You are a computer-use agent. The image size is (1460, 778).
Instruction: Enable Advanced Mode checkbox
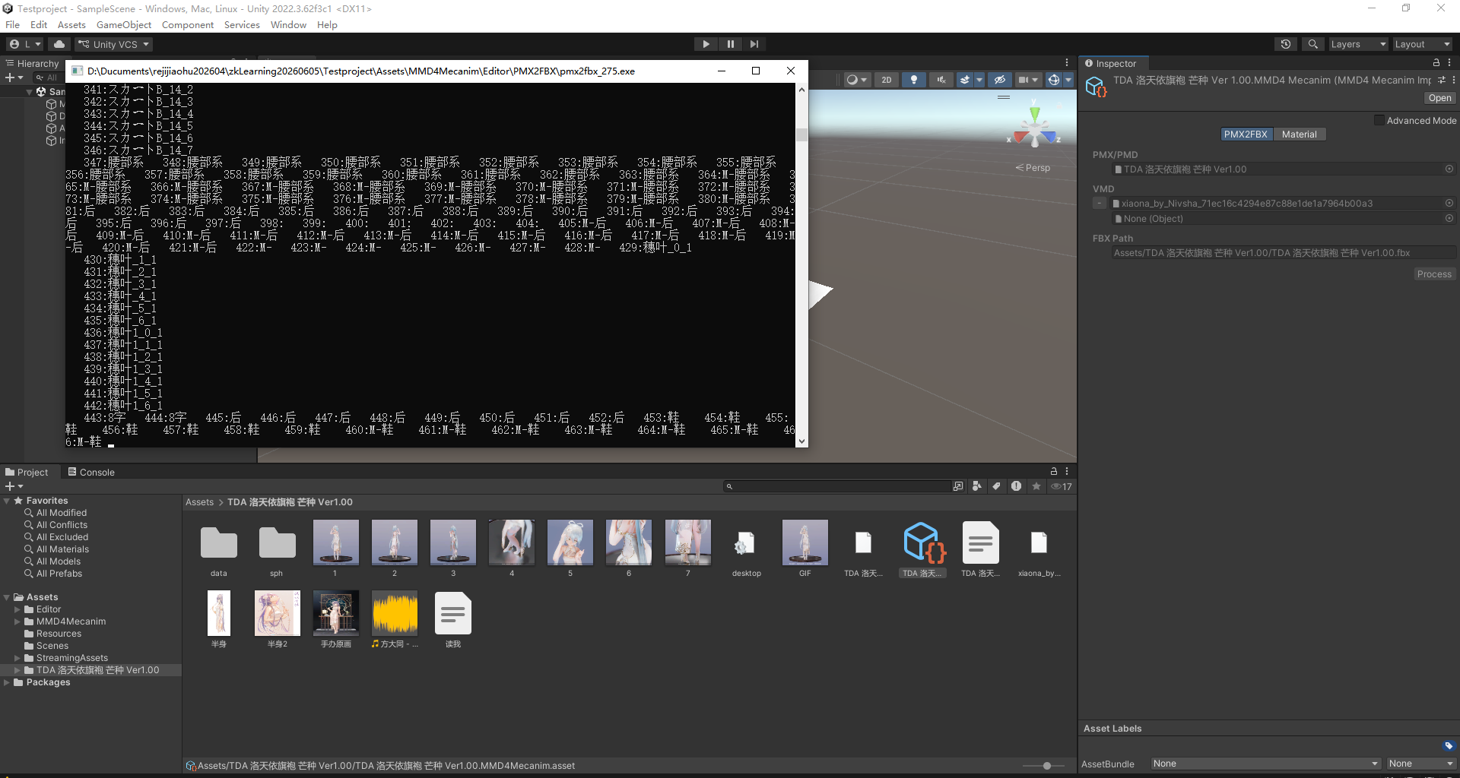tap(1379, 120)
